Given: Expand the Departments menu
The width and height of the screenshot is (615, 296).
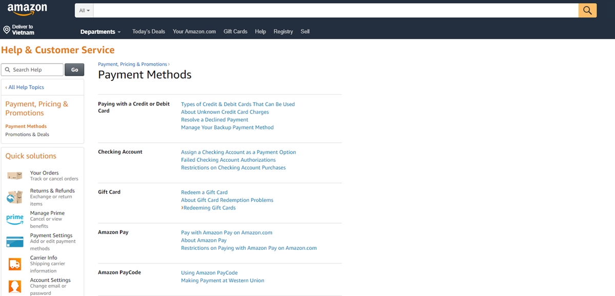Looking at the screenshot, I should 100,32.
